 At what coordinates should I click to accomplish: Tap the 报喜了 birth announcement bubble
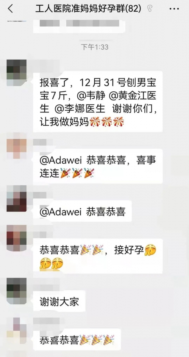click(x=98, y=101)
